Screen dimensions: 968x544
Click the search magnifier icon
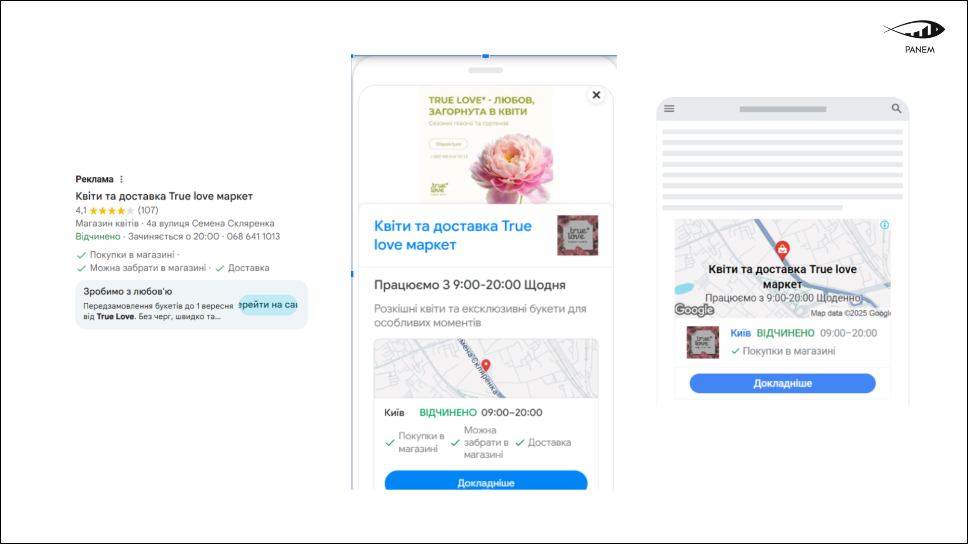(896, 109)
